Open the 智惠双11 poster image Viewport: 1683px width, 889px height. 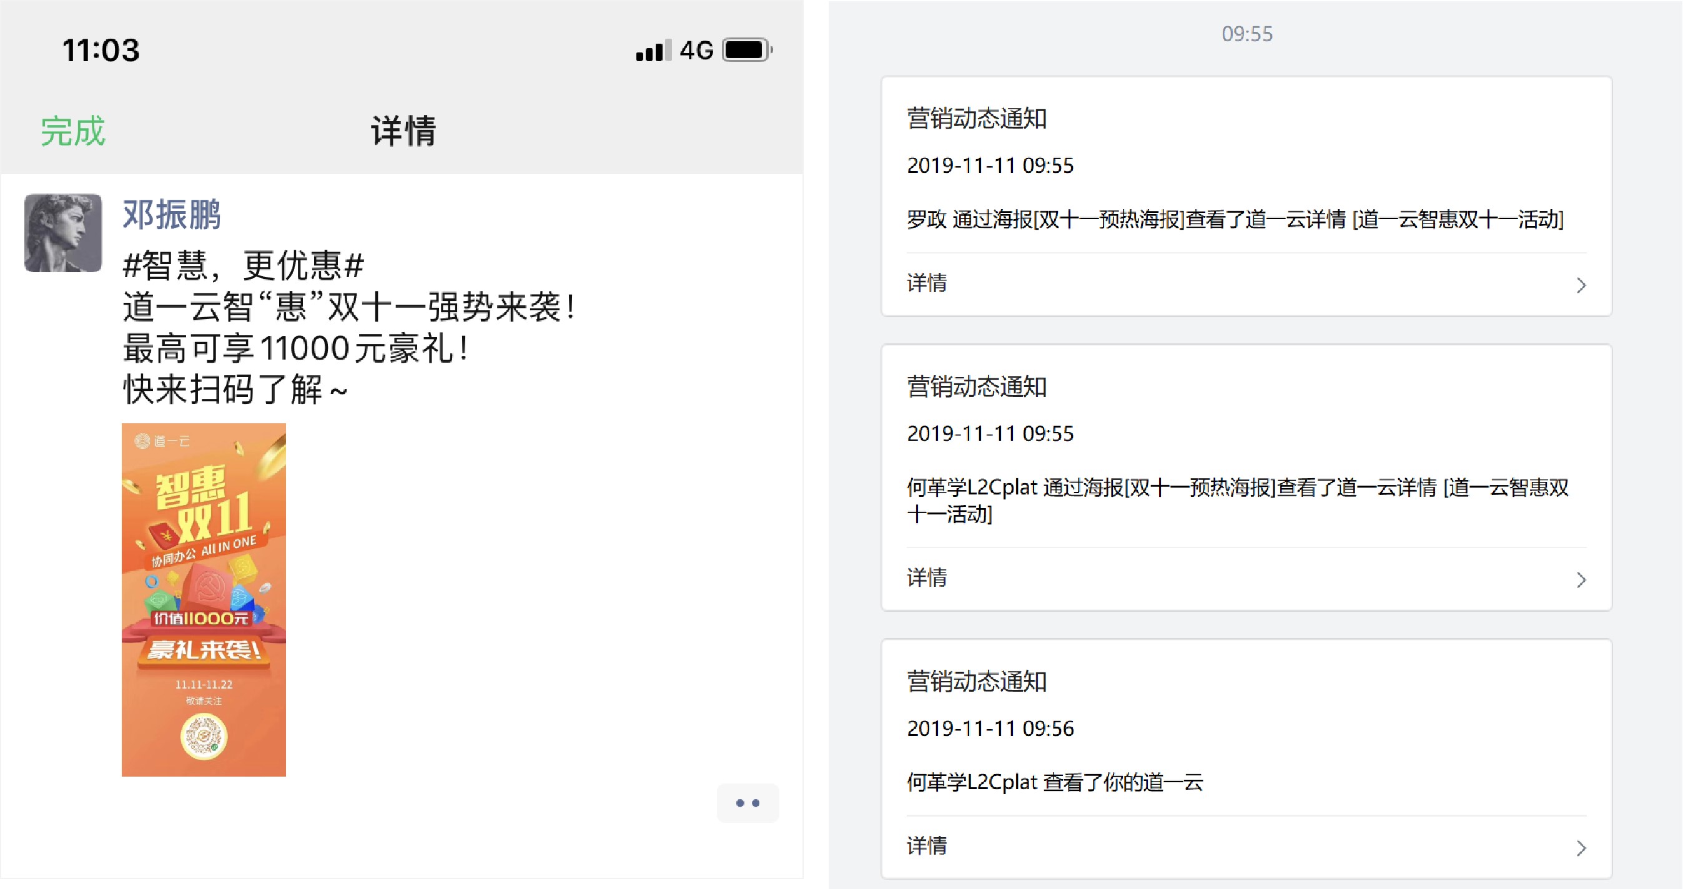pos(204,599)
